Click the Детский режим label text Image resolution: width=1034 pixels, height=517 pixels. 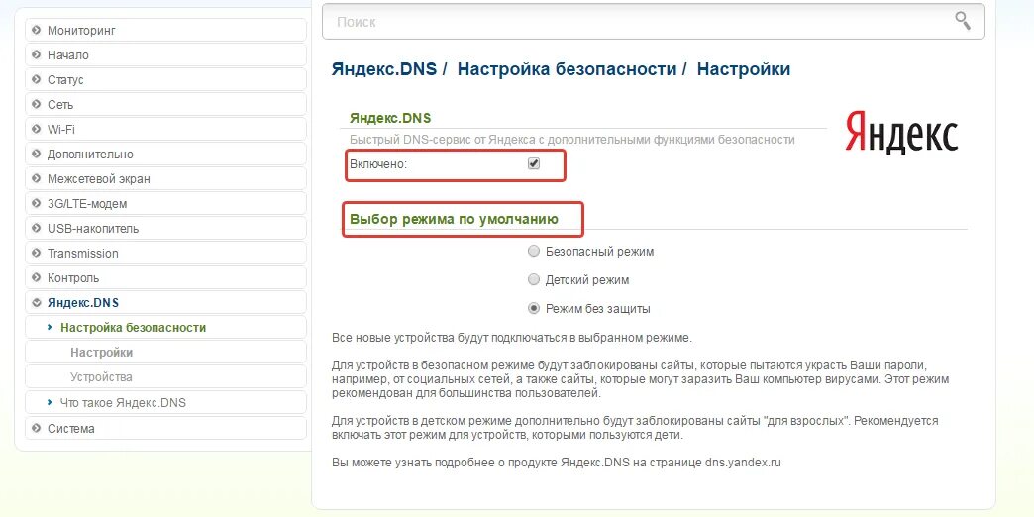pyautogui.click(x=587, y=280)
